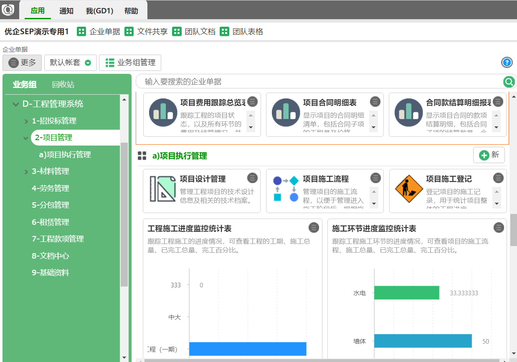Click the blue 工程(一期) bar in chart
Screen dimensions: 517x362
[248, 349]
